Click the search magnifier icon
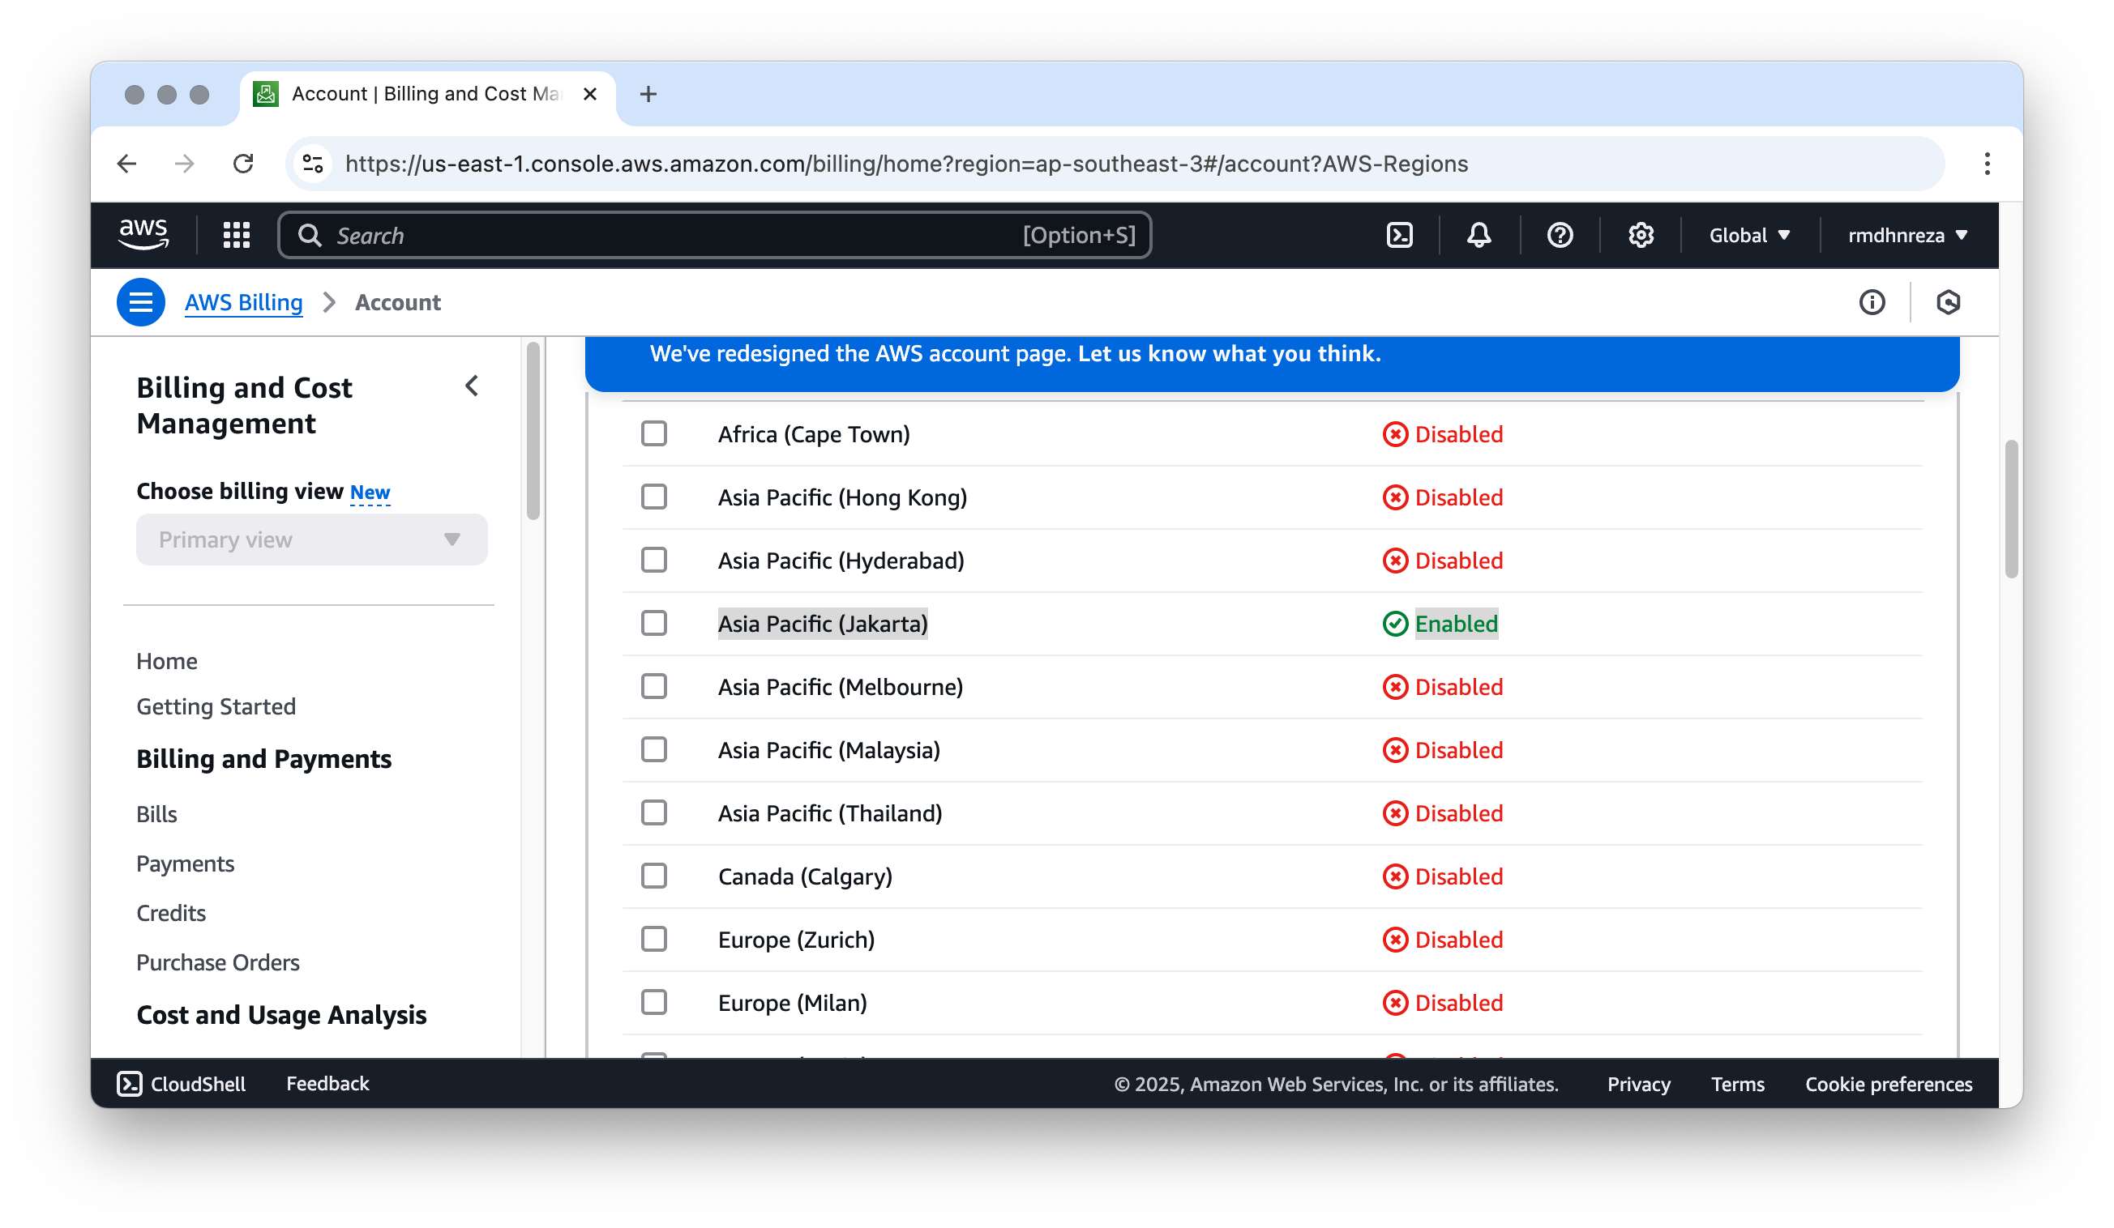The image size is (2114, 1228). click(x=310, y=236)
